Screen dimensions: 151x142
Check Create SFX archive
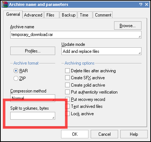[x=67, y=78]
